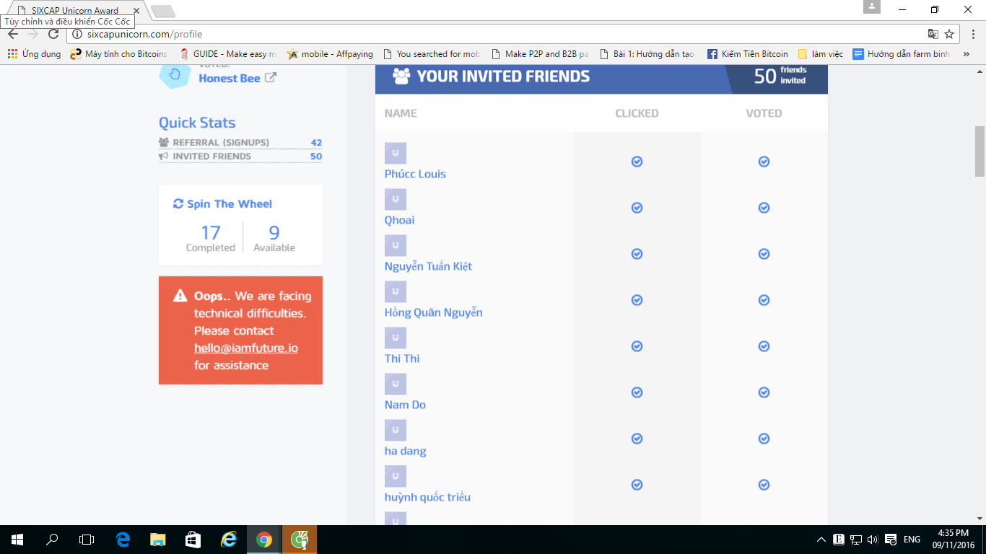Click the Clicked checkmark for Thi Thi
The width and height of the screenshot is (986, 554).
pyautogui.click(x=637, y=346)
